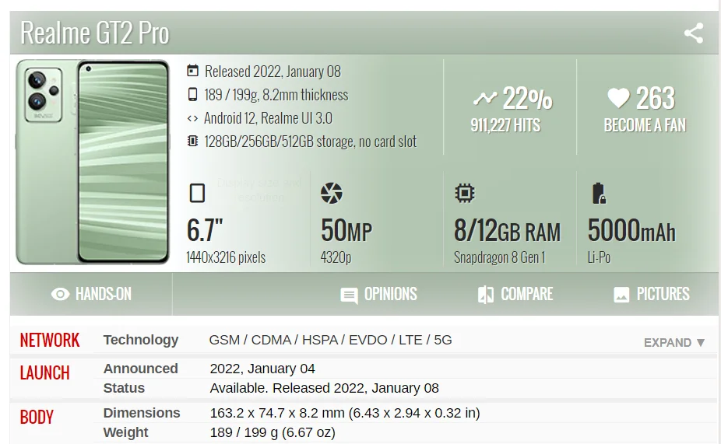The width and height of the screenshot is (721, 444).
Task: Click the 50MP camera value
Action: (x=346, y=230)
